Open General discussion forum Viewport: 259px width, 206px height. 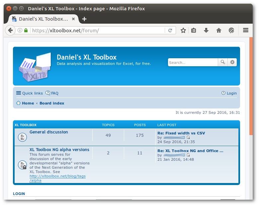click(x=49, y=132)
